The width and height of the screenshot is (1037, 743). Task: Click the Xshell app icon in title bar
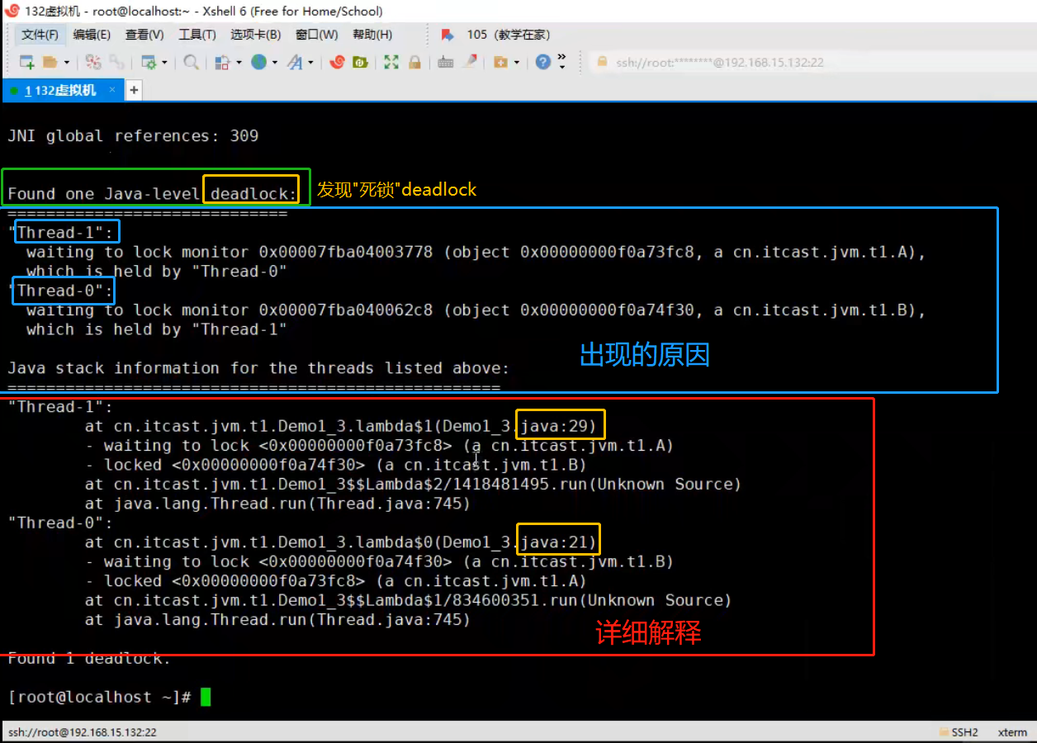[x=12, y=11]
